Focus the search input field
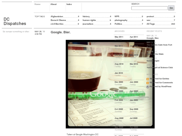The height and width of the screenshot is (136, 182). tap(149, 8)
